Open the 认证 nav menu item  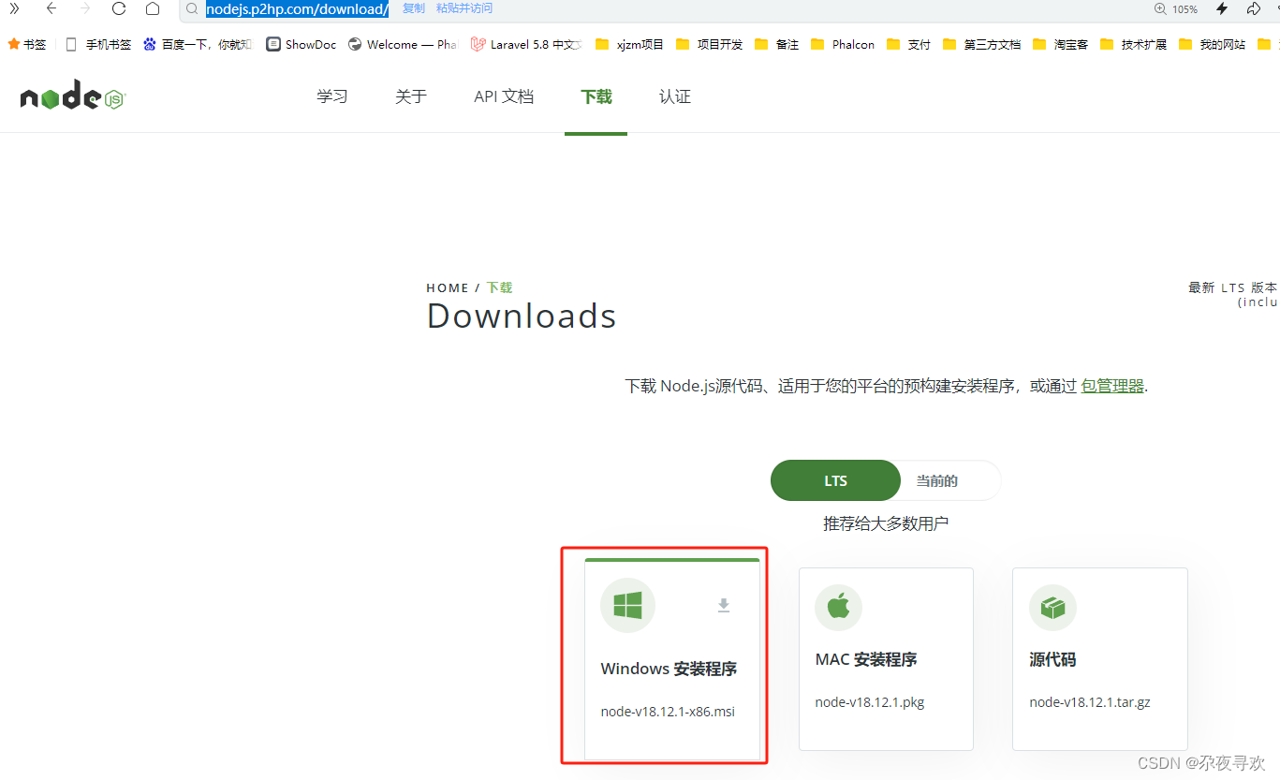tap(675, 96)
